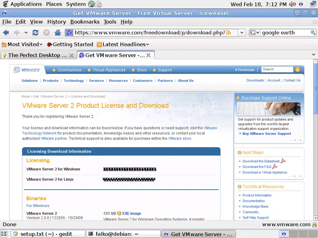Click PDF icon beside Download the Datasheet

point(283,161)
